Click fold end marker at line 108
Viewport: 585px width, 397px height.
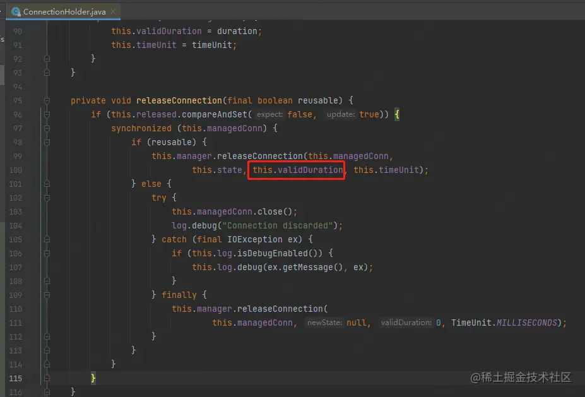click(x=47, y=281)
